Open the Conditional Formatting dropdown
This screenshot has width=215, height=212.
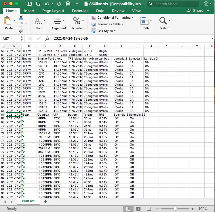pos(113,18)
